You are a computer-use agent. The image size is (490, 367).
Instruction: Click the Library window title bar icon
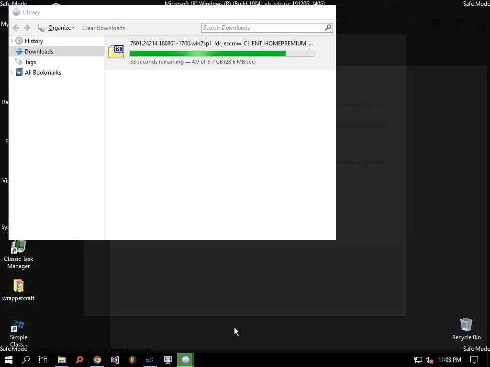click(x=16, y=12)
